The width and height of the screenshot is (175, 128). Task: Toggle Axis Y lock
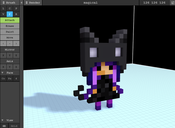[10, 67]
